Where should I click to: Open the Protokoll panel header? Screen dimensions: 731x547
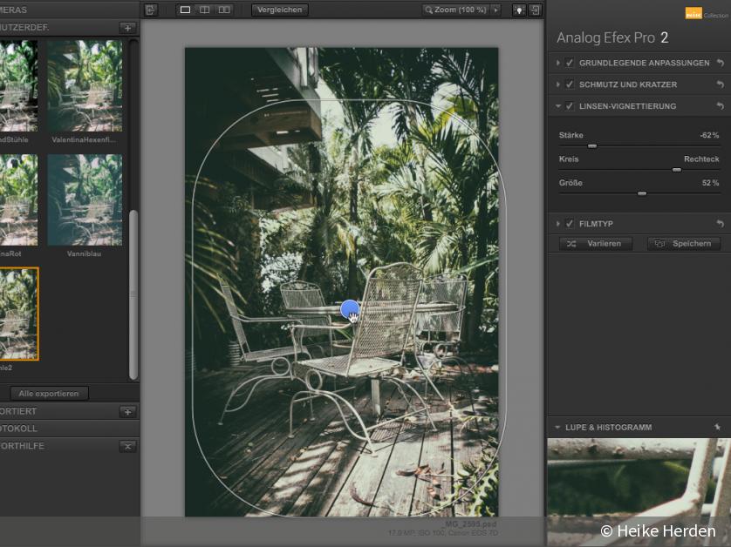click(x=70, y=429)
